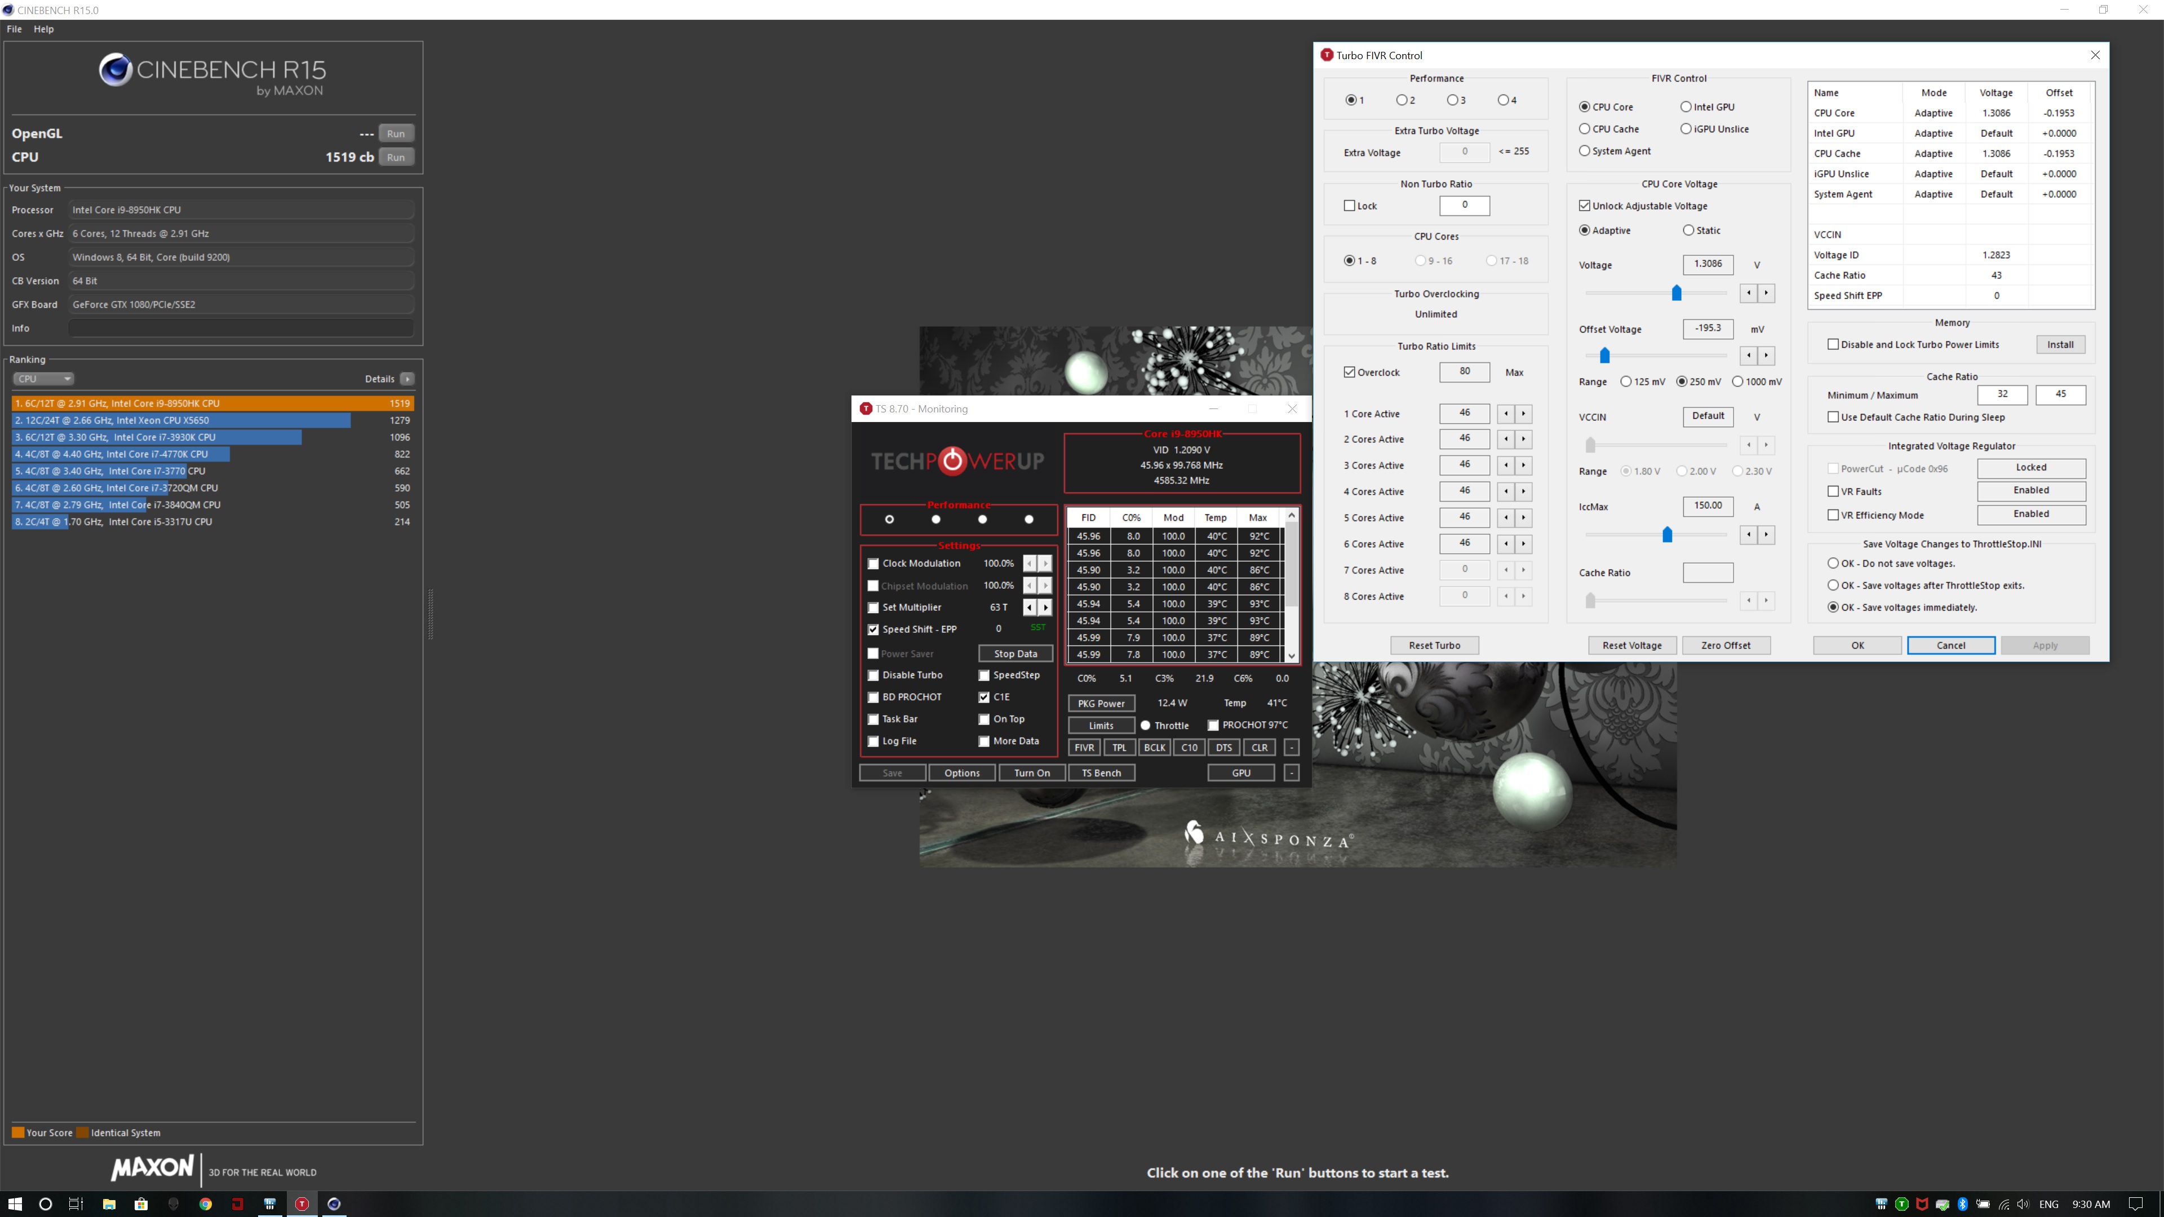Click Safely Remove Hardware tray icon

click(x=1942, y=1203)
